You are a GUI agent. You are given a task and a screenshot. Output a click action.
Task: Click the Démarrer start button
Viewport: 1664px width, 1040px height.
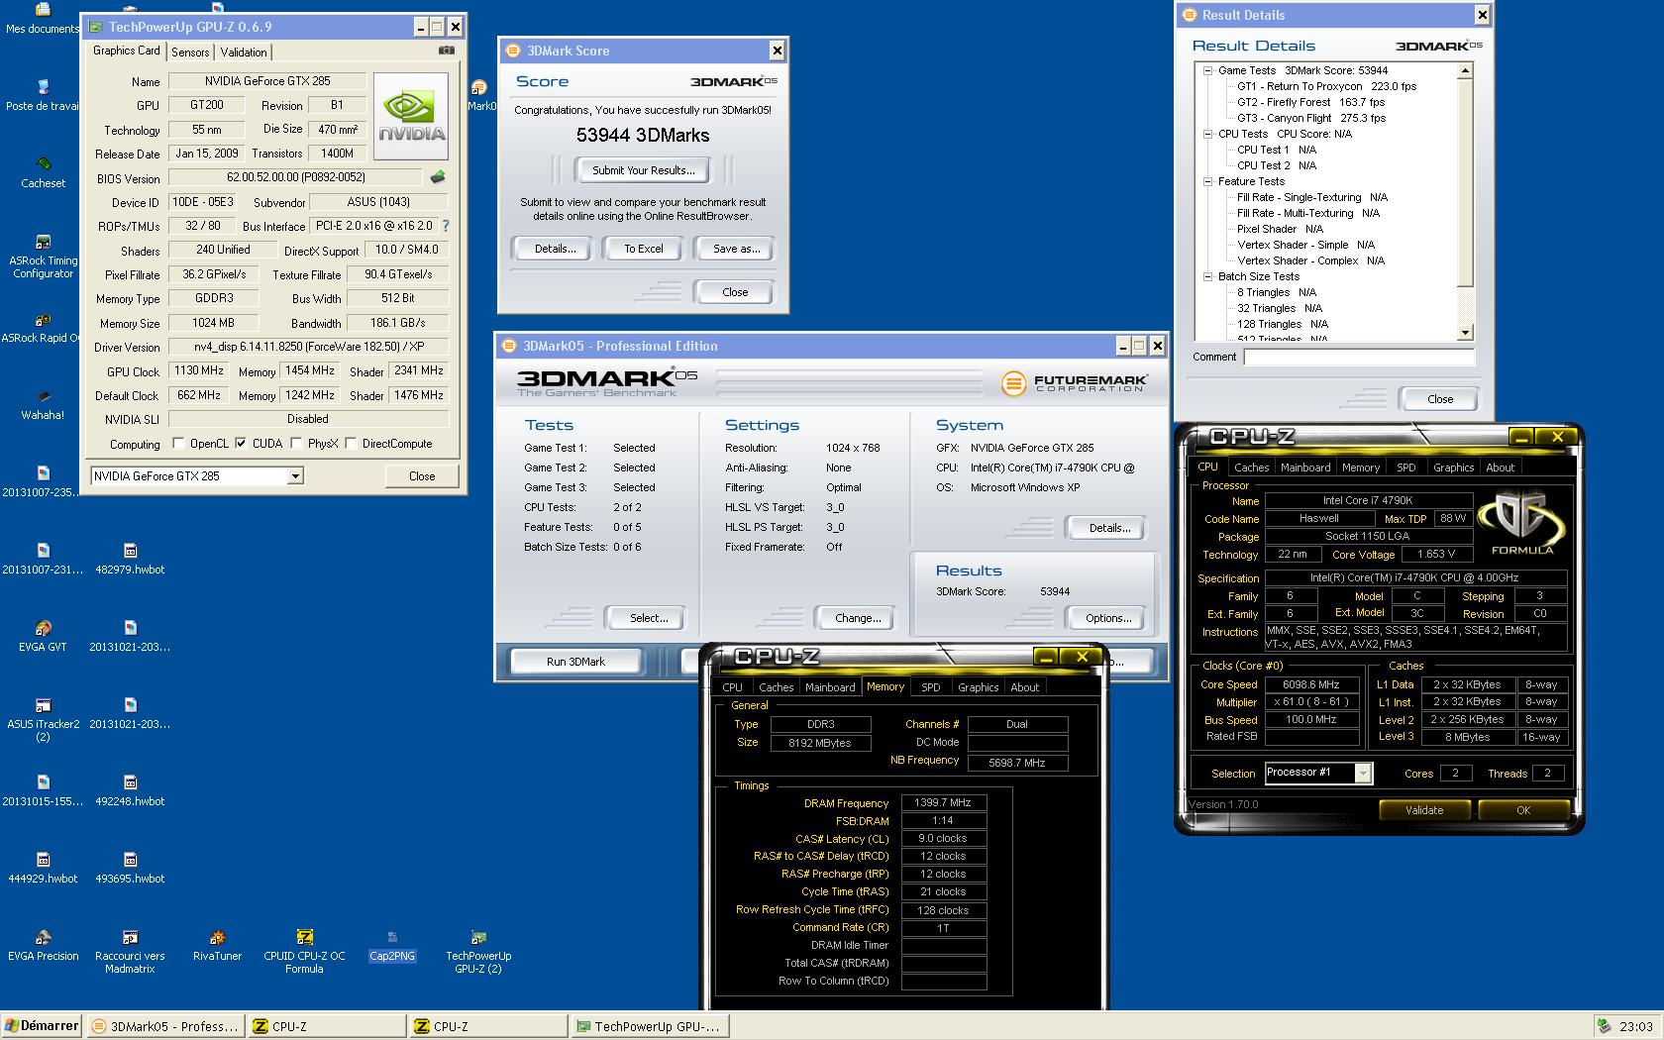pos(42,1026)
